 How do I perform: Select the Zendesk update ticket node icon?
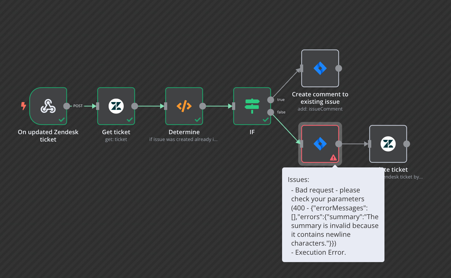click(388, 144)
